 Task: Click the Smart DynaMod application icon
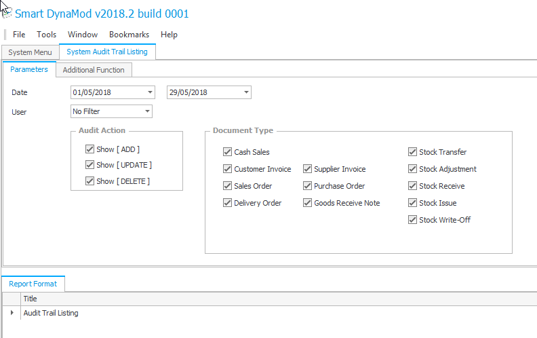7,14
